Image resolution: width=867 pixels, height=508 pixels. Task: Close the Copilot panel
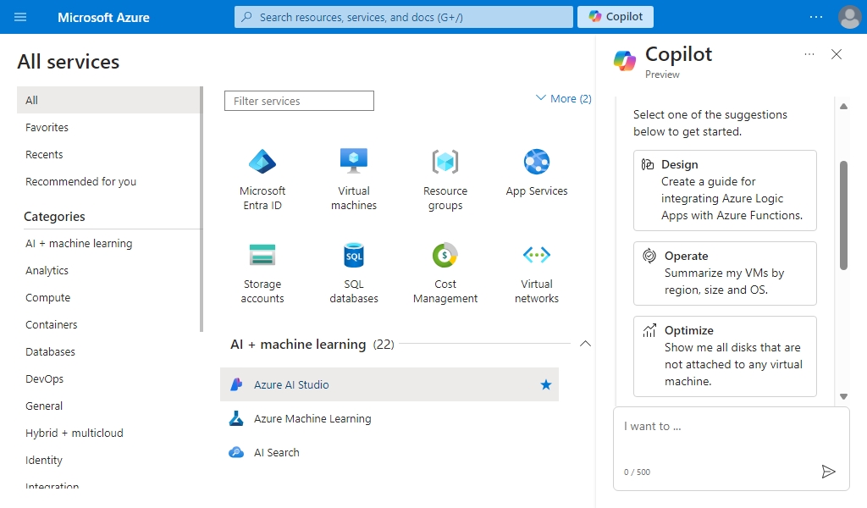pos(837,54)
